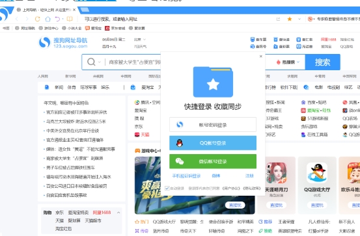Viewport: 360px width, 236px height.
Task: Collapse the 购物 section chevron
Action: [118, 213]
